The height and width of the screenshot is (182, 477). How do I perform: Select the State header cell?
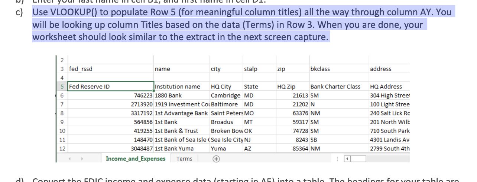tap(259, 87)
